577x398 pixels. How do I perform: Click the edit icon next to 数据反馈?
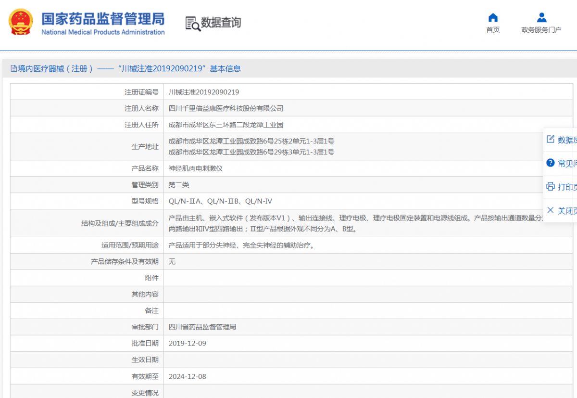click(x=550, y=139)
